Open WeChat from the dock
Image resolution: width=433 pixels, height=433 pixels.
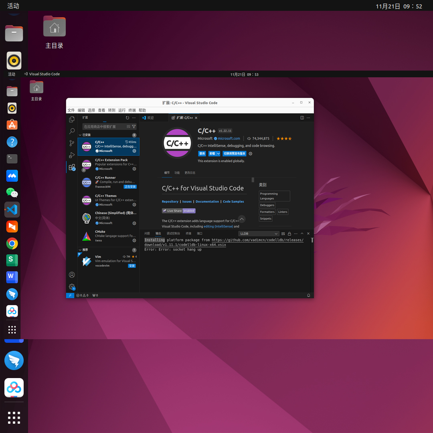12,192
